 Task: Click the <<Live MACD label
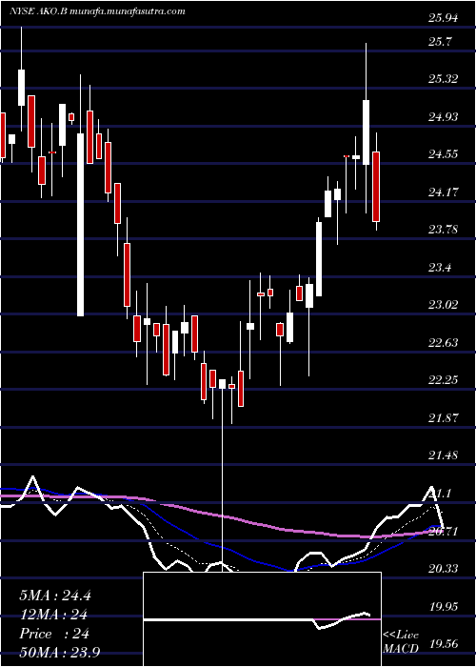(x=401, y=641)
